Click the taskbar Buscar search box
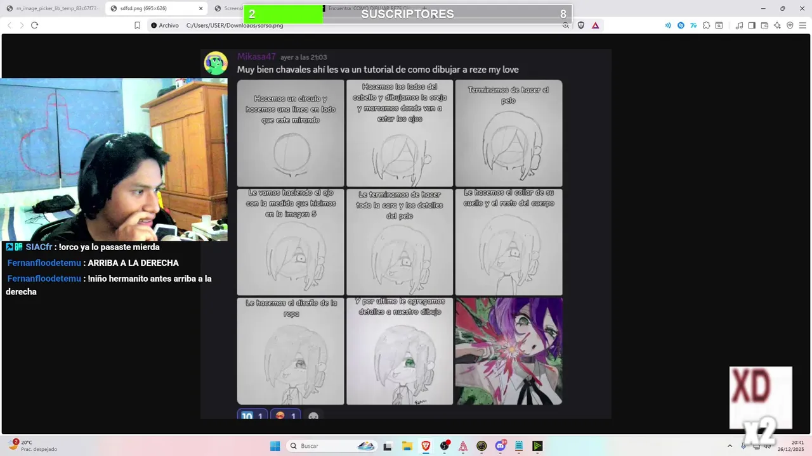Image resolution: width=812 pixels, height=456 pixels. pyautogui.click(x=332, y=446)
